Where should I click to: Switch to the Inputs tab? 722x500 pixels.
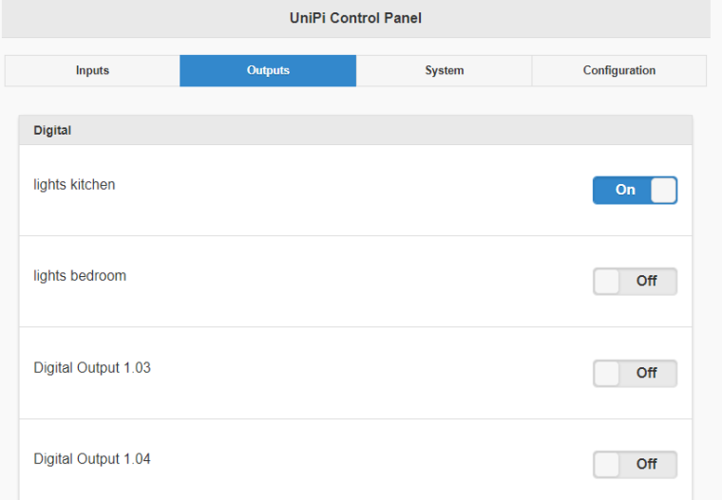pyautogui.click(x=92, y=70)
